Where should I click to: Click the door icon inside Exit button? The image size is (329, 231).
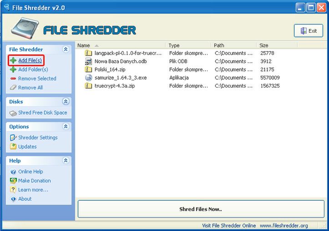coord(304,31)
